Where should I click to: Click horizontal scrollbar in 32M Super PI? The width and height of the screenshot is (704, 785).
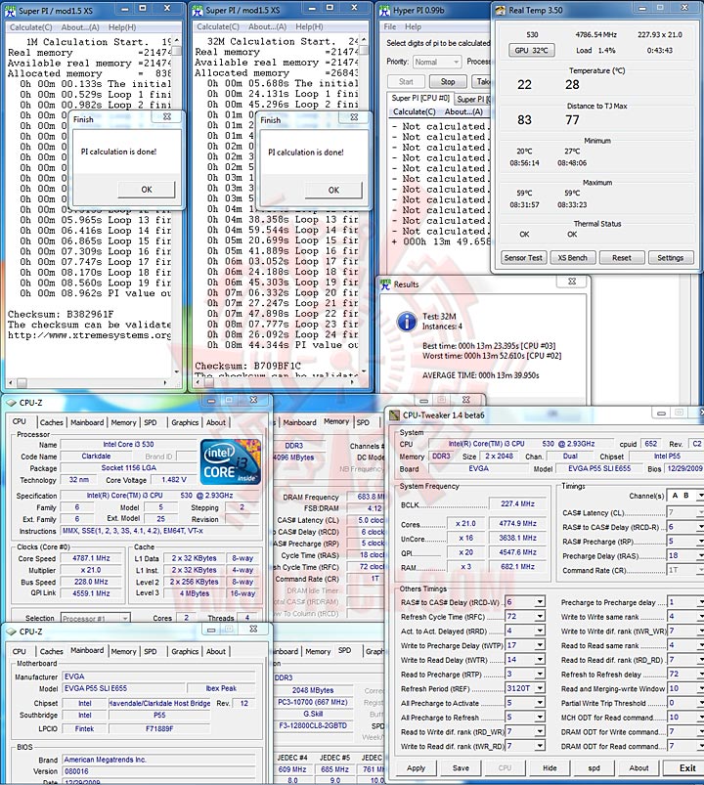pyautogui.click(x=276, y=382)
